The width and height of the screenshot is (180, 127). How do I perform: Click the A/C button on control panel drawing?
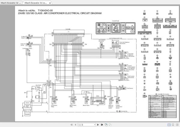132,31
